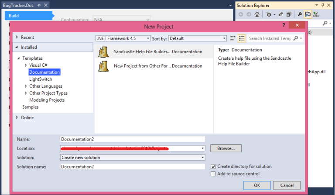The height and width of the screenshot is (195, 335).
Task: Click the View Class Diagram icon
Action: (316, 14)
